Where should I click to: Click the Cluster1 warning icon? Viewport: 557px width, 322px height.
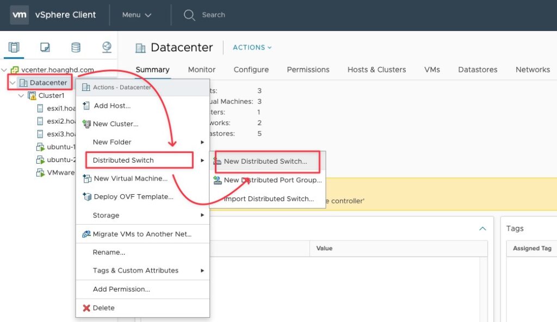[x=32, y=96]
